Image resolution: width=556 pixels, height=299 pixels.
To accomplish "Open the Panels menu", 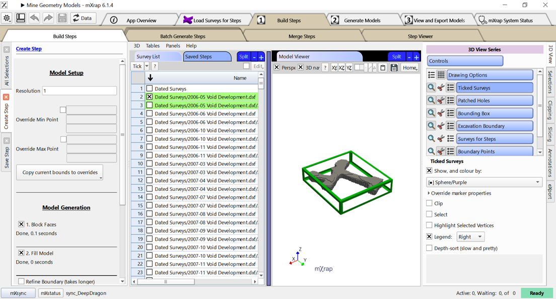I will tap(173, 46).
